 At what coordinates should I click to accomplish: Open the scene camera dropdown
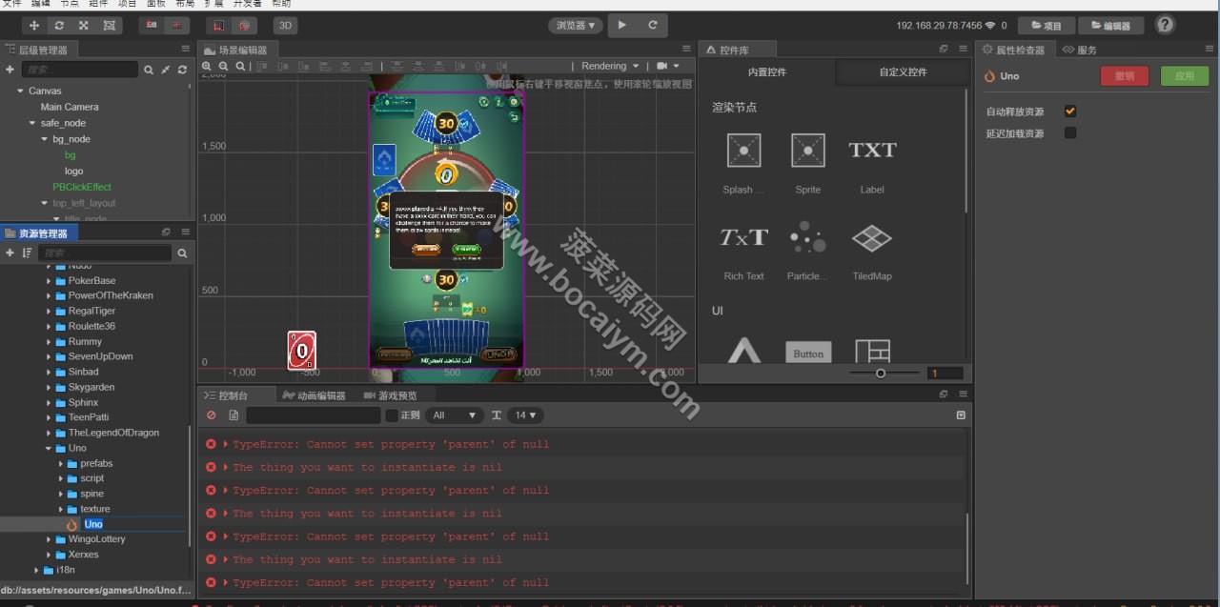tap(668, 67)
